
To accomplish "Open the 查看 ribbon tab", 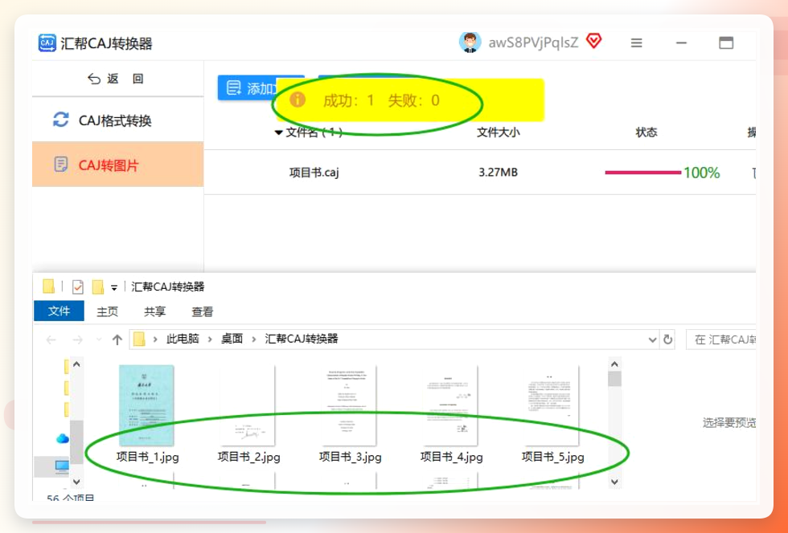I will tap(202, 311).
